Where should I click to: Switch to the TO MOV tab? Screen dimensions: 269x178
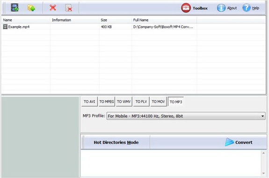coord(158,101)
